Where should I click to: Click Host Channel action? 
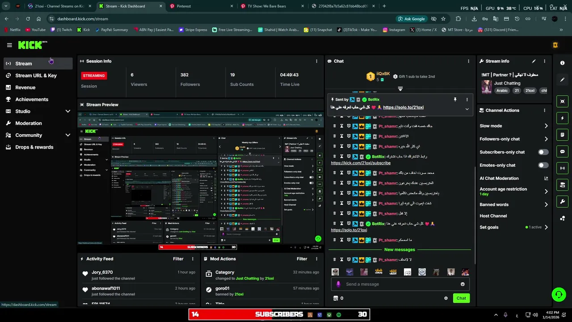point(493,216)
